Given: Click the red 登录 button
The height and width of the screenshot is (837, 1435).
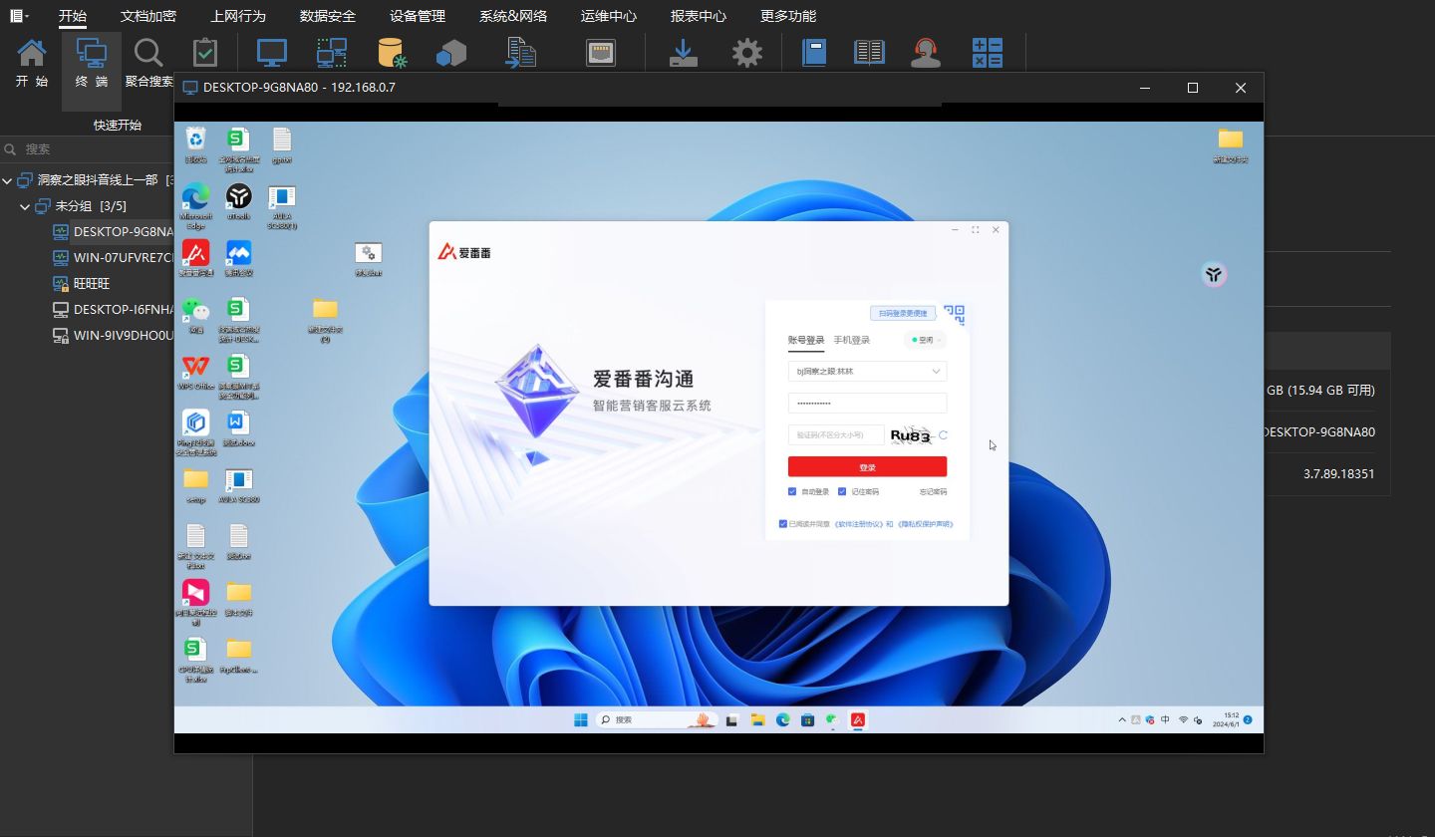Looking at the screenshot, I should (x=867, y=467).
